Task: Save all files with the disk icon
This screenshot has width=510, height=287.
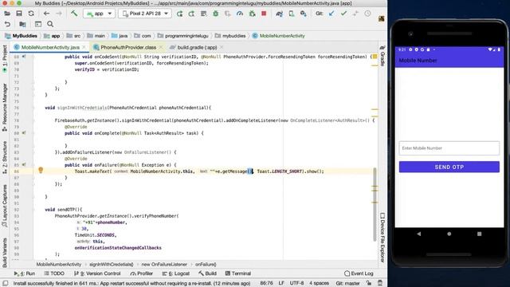Action: [x=19, y=14]
